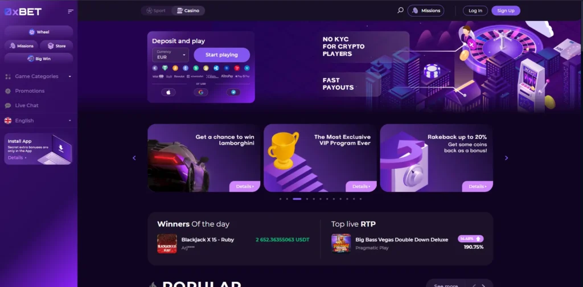Switch to the Casino tab
583x287 pixels.
coord(188,10)
